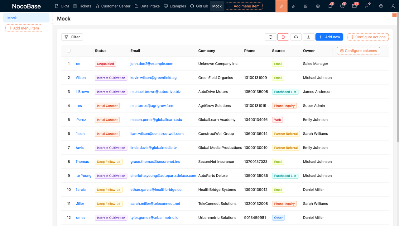Screen dimensions: 399x226
Task: Open notifications bell with badge 3
Action: 330,6
